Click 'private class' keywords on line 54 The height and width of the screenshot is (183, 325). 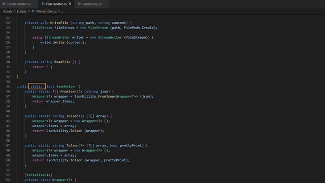pyautogui.click(x=37, y=180)
